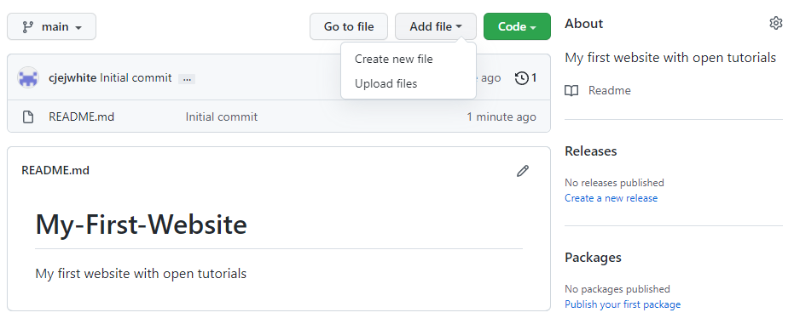Click '1 minute ago' timestamp
The height and width of the screenshot is (324, 794).
(501, 117)
